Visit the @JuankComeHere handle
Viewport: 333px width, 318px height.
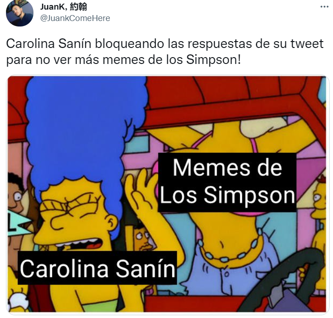tap(75, 18)
